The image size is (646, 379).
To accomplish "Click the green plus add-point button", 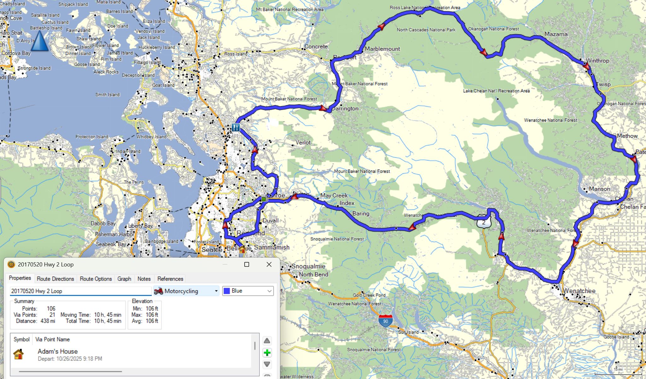I will [x=267, y=353].
